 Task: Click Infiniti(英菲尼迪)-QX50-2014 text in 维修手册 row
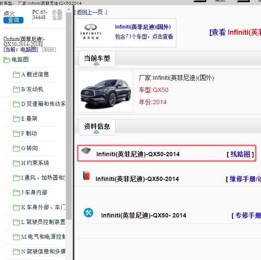point(137,179)
